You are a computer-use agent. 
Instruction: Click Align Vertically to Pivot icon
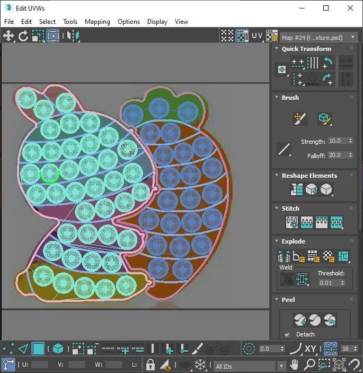click(x=298, y=79)
